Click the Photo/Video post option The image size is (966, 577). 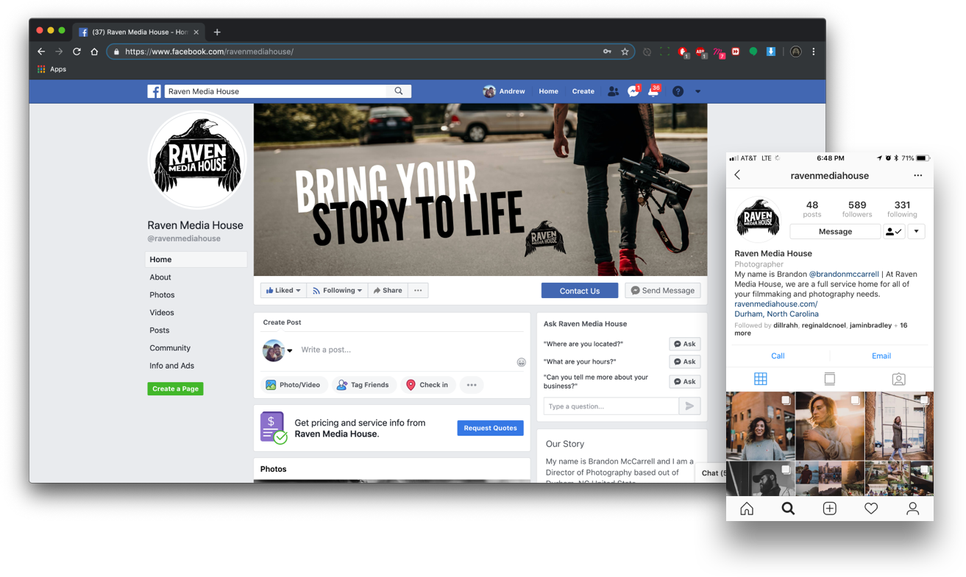293,385
